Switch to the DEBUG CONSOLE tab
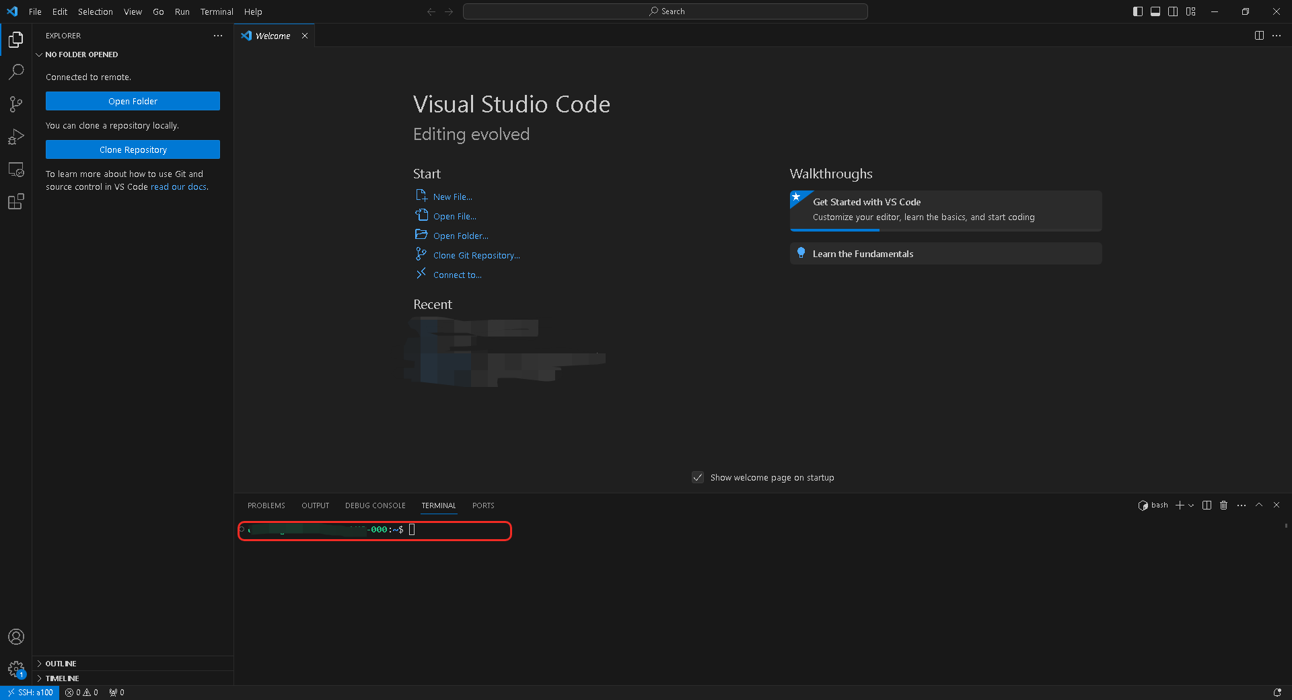The height and width of the screenshot is (700, 1292). coord(375,505)
